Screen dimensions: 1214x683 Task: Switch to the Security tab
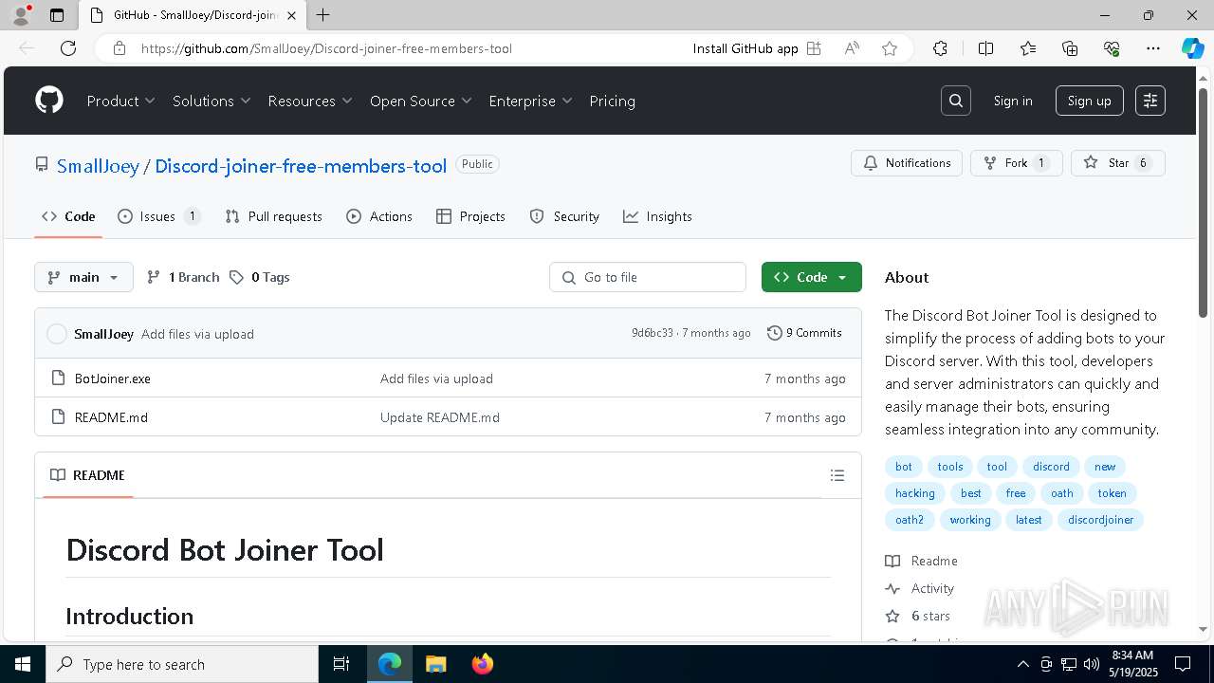point(564,216)
